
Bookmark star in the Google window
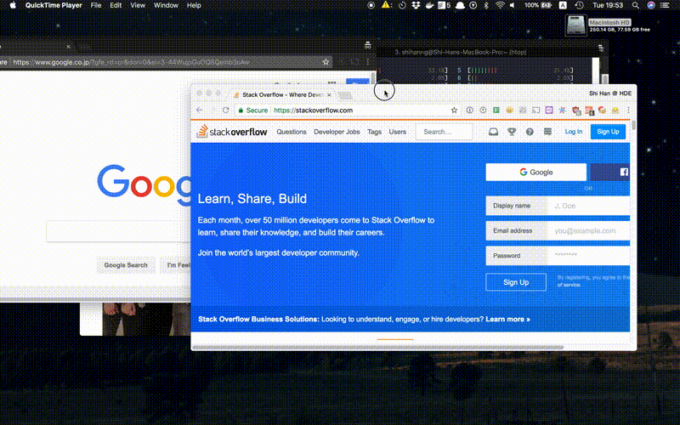click(x=326, y=62)
